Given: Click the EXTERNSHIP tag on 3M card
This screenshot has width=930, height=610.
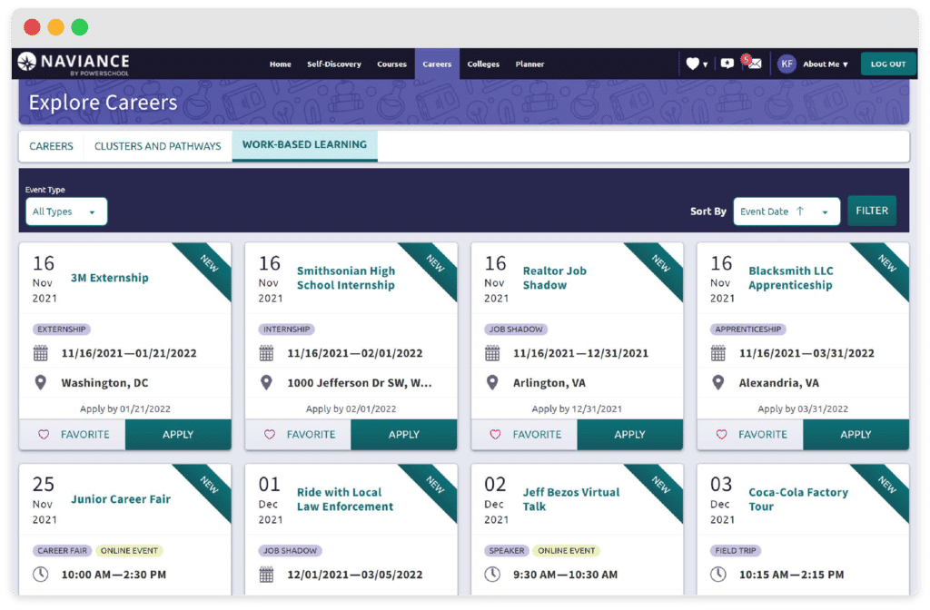Looking at the screenshot, I should [62, 329].
